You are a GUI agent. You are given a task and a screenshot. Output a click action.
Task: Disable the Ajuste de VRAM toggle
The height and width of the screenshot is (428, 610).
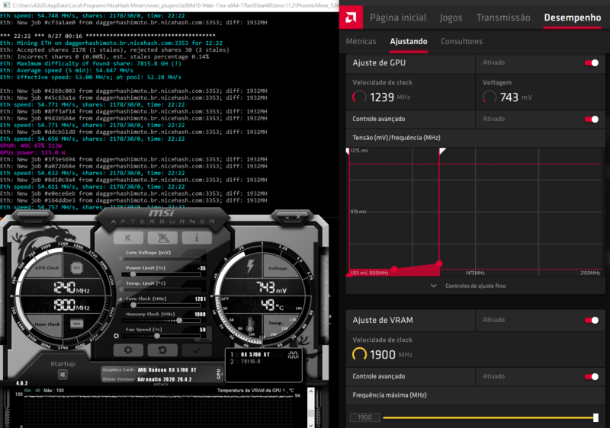pyautogui.click(x=592, y=321)
